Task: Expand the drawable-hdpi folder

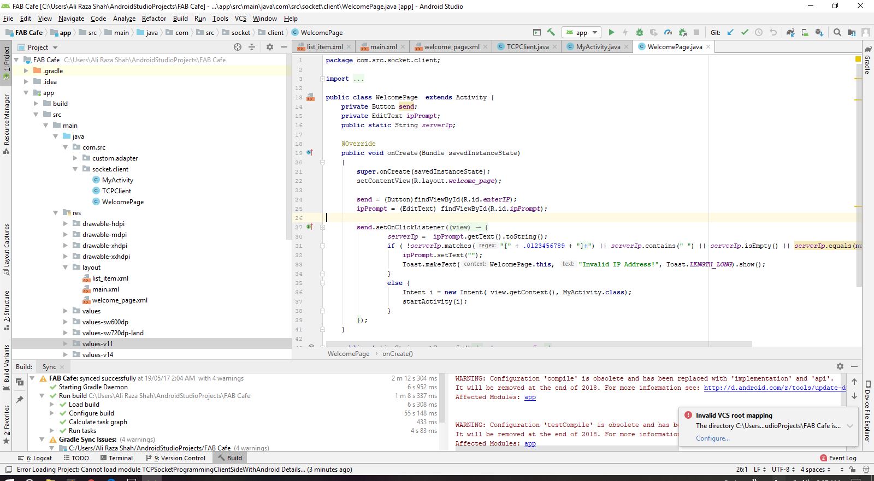Action: (66, 224)
